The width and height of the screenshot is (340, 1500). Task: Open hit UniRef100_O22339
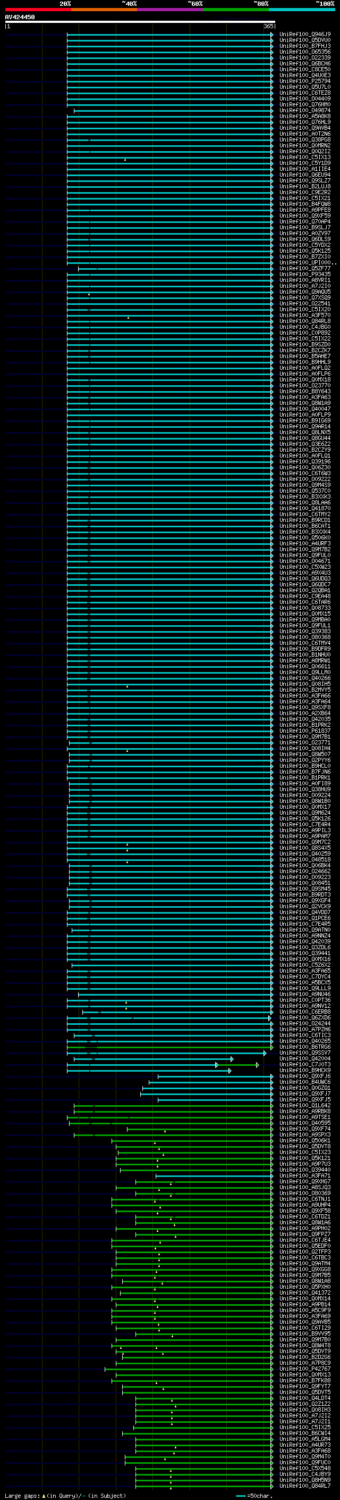(x=304, y=57)
